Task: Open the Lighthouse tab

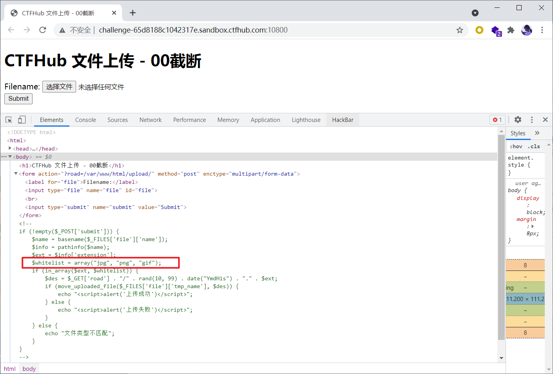Action: (x=306, y=120)
